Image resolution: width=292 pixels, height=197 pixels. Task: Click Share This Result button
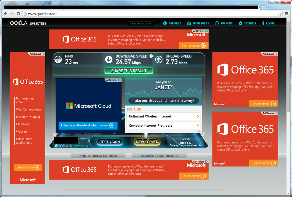[x=129, y=71]
